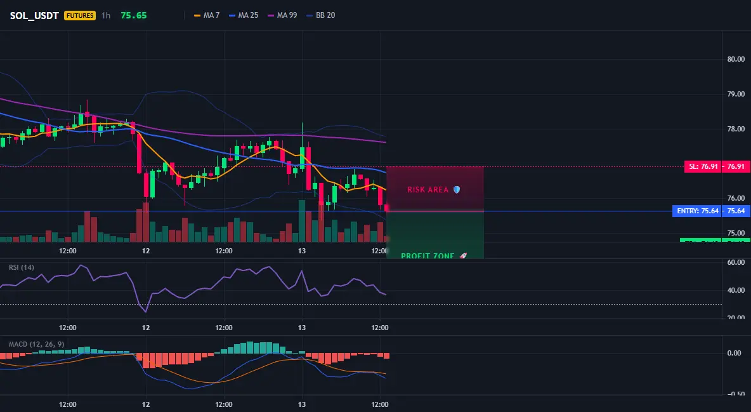The width and height of the screenshot is (751, 412).
Task: Toggle the MA 25 legend item
Action: (x=244, y=15)
